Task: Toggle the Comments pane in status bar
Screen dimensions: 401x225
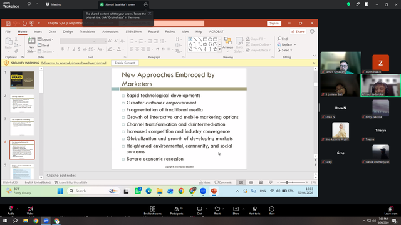Action: pyautogui.click(x=223, y=182)
